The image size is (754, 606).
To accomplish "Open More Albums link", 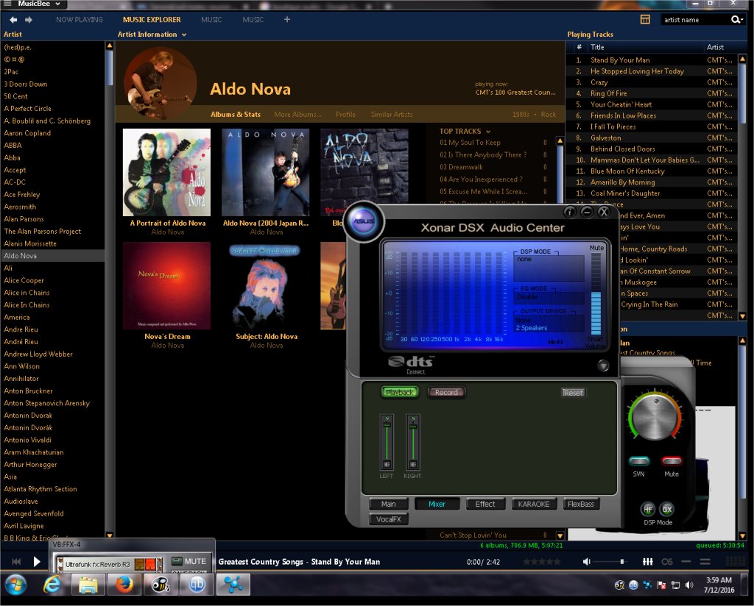I will click(297, 114).
